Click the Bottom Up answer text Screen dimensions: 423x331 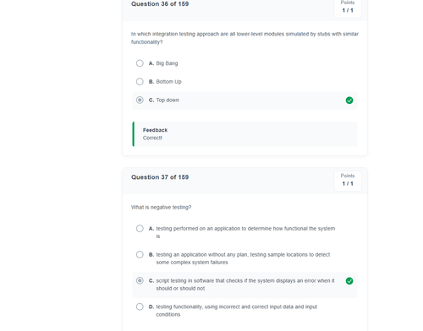click(168, 82)
